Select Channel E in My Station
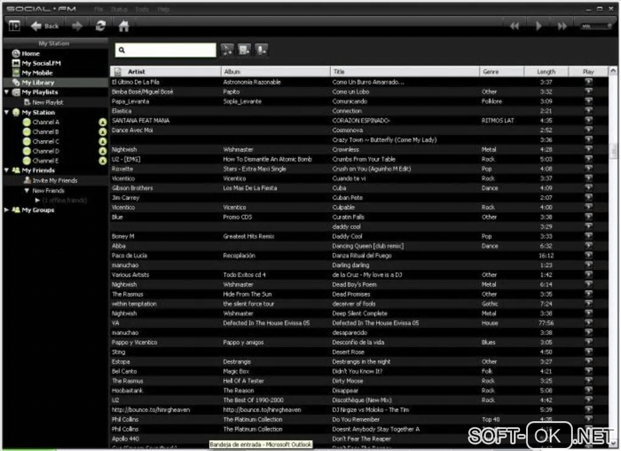 pos(46,161)
